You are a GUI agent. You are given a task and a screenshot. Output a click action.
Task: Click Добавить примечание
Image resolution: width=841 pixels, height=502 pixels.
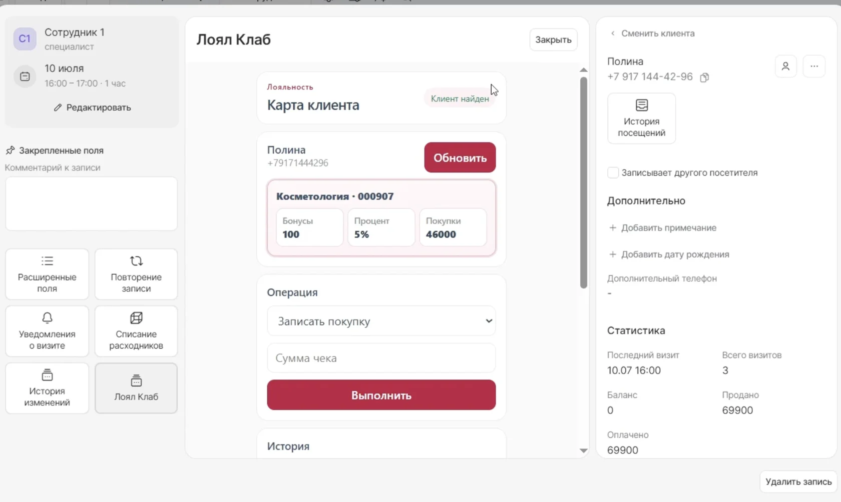pyautogui.click(x=663, y=228)
